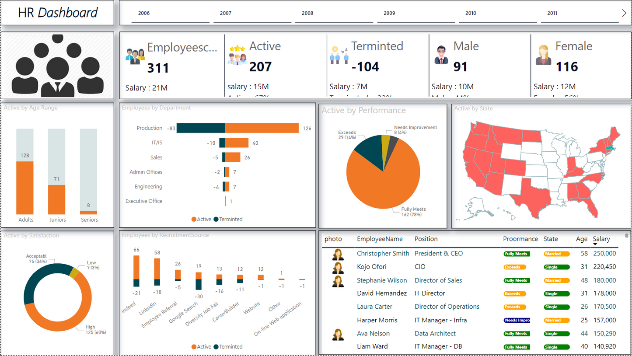Click the Active employees star icon

click(x=237, y=55)
